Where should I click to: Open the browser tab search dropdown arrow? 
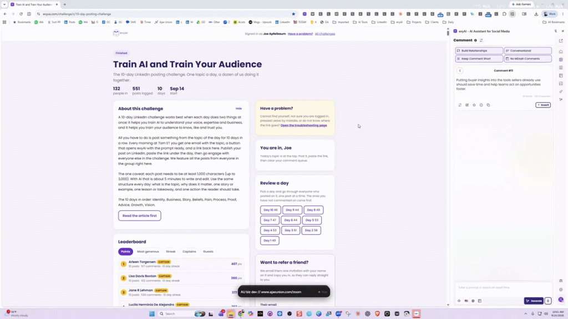click(4, 4)
